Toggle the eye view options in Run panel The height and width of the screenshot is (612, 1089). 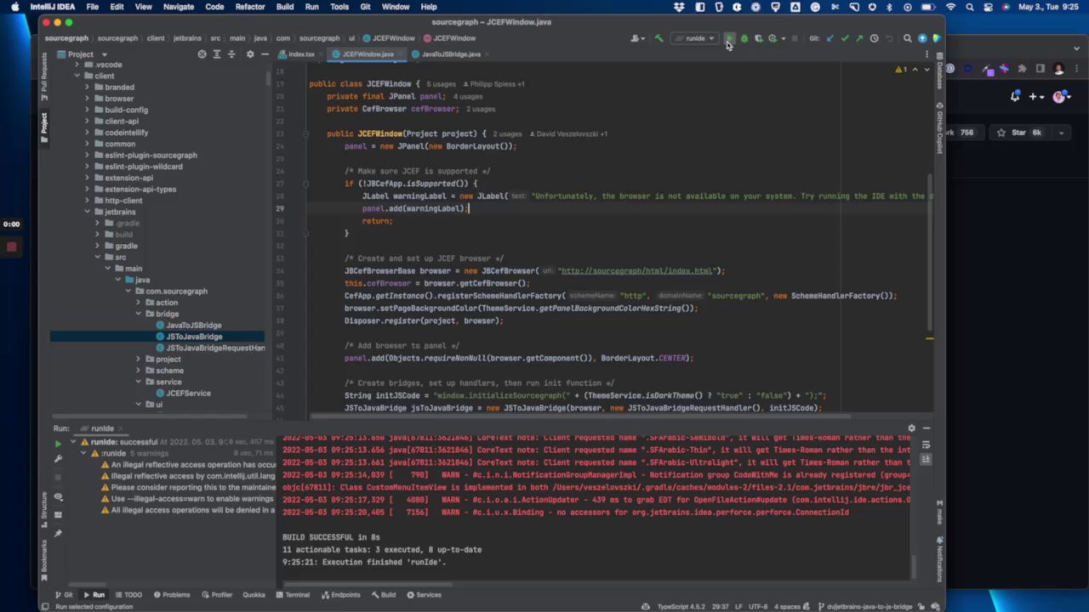[58, 496]
